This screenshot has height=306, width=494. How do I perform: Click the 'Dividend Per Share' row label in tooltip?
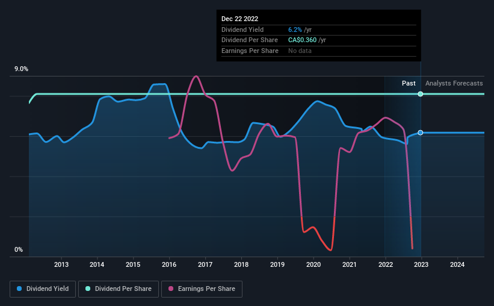(x=250, y=40)
